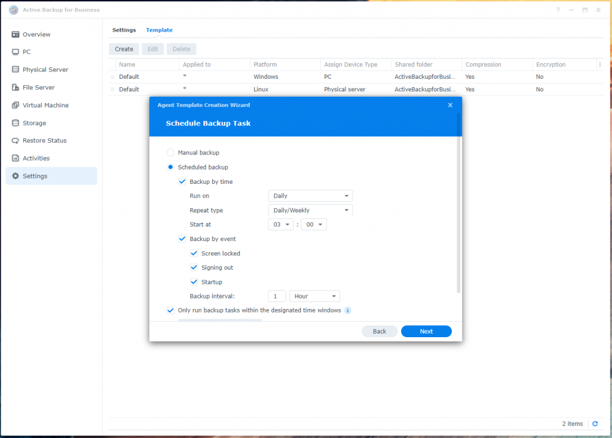Uncheck Startup event

pos(194,282)
